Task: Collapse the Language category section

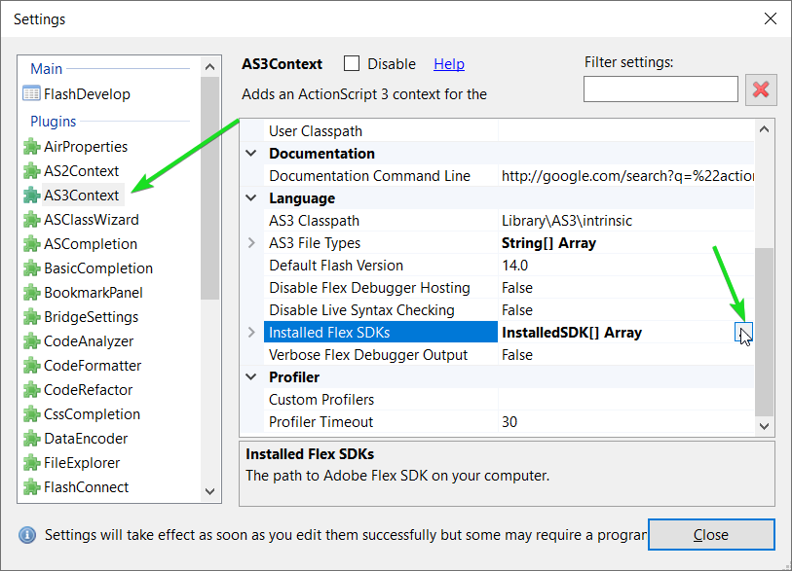Action: 251,197
